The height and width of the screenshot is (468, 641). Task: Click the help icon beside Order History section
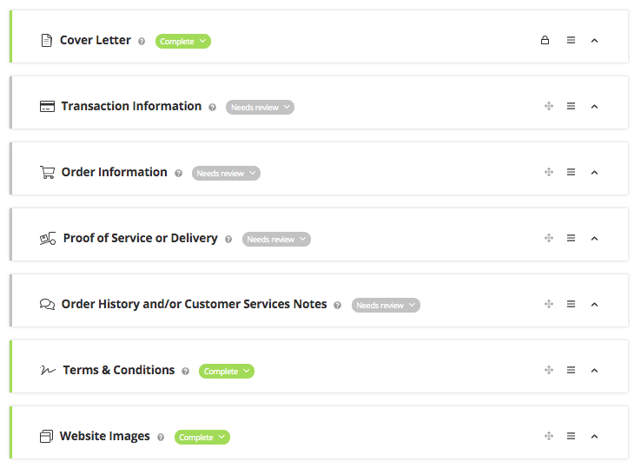(337, 306)
